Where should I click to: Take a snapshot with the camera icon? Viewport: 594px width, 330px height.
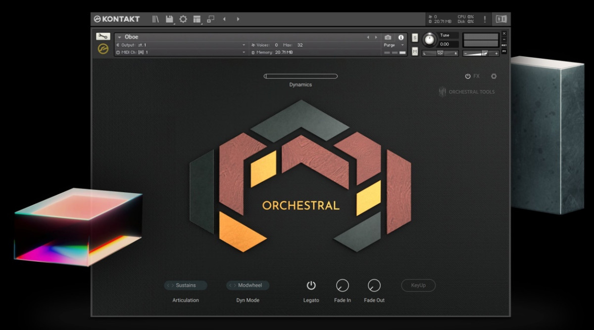pyautogui.click(x=388, y=37)
